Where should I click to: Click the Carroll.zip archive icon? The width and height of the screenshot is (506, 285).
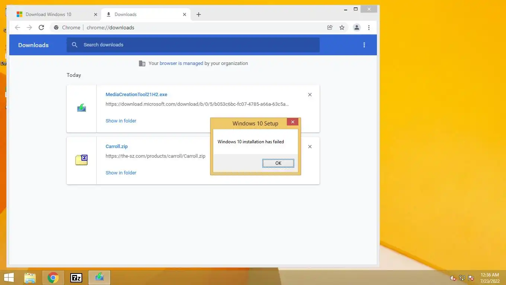click(81, 160)
